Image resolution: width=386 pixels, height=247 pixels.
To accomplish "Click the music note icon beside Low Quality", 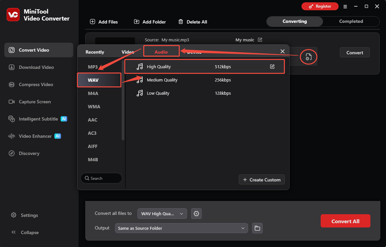I will pyautogui.click(x=140, y=93).
